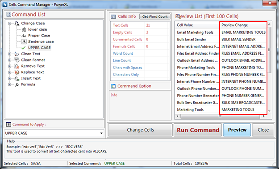Click the Replace Text icon

(17, 72)
